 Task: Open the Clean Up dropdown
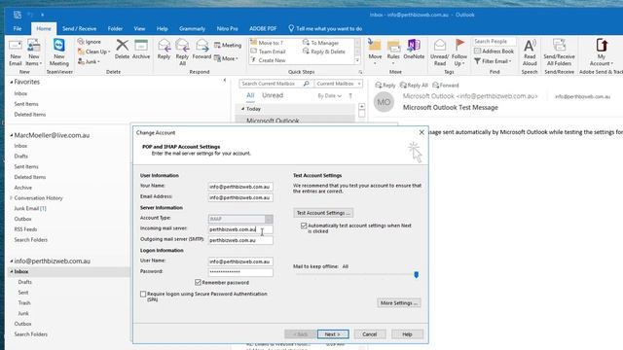[94, 52]
